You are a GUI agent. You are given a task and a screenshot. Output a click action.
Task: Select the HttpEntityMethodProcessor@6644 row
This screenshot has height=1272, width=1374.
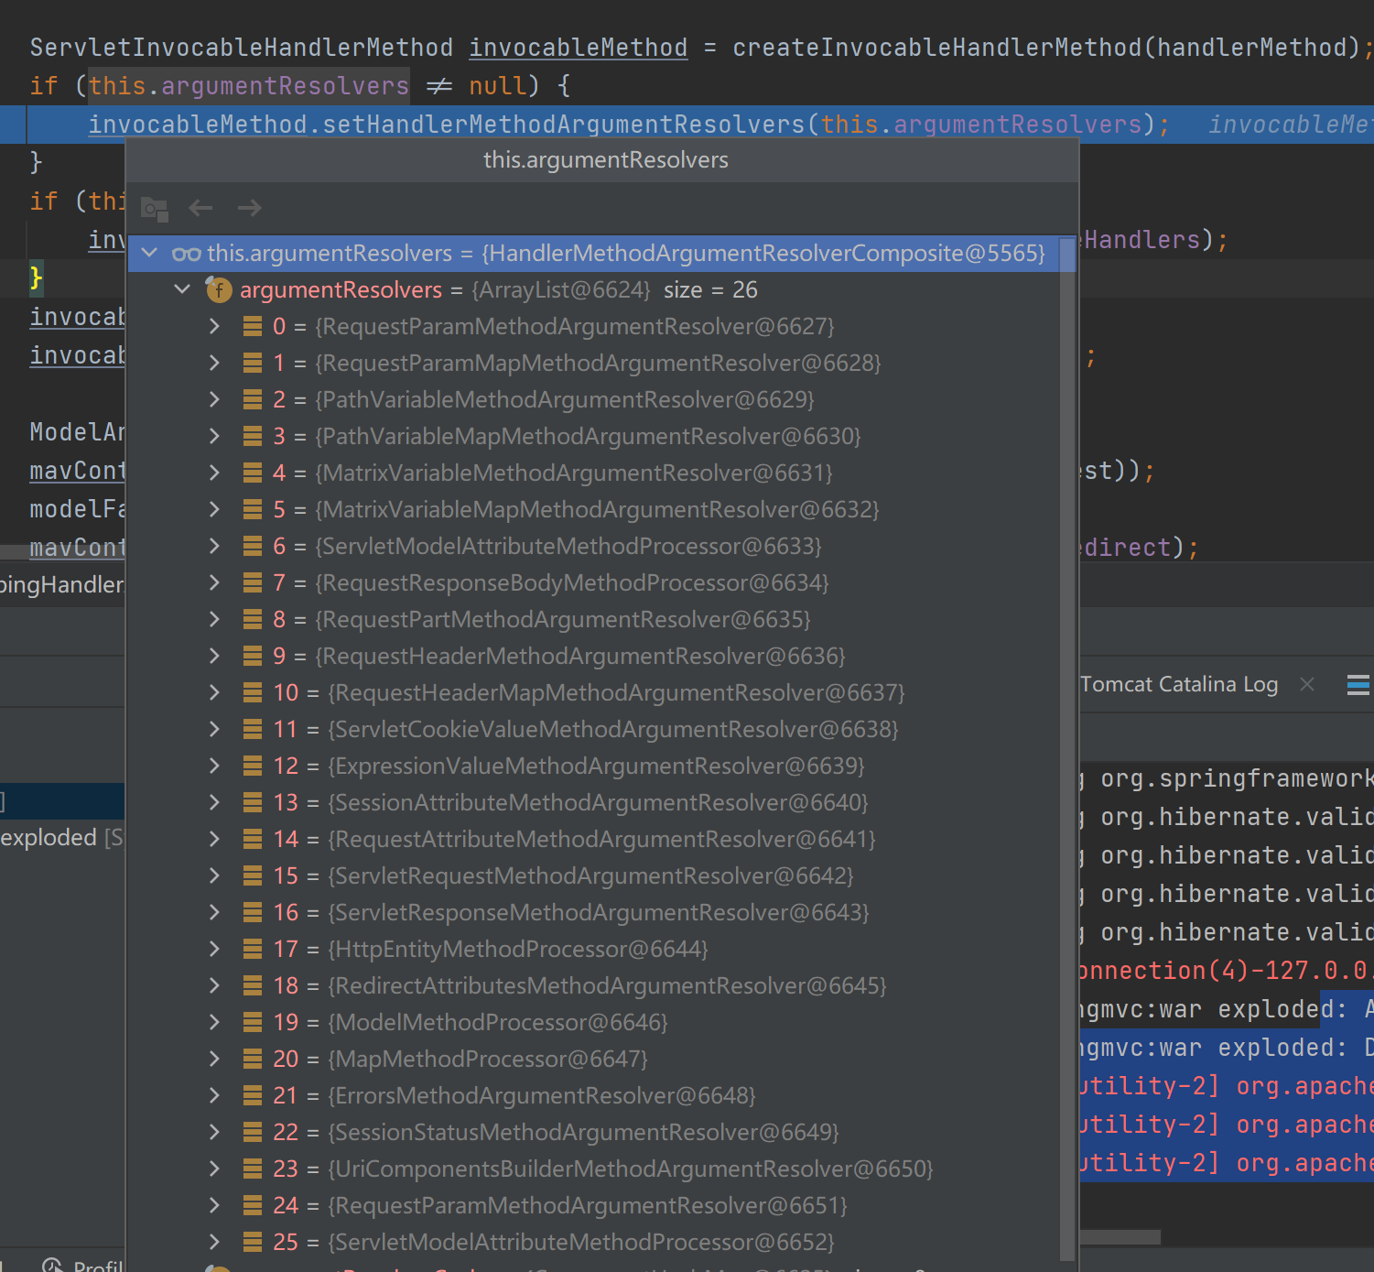click(517, 950)
